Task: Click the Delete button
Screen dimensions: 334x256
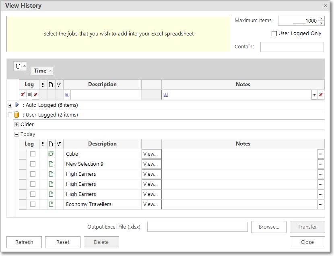Action: pos(101,242)
